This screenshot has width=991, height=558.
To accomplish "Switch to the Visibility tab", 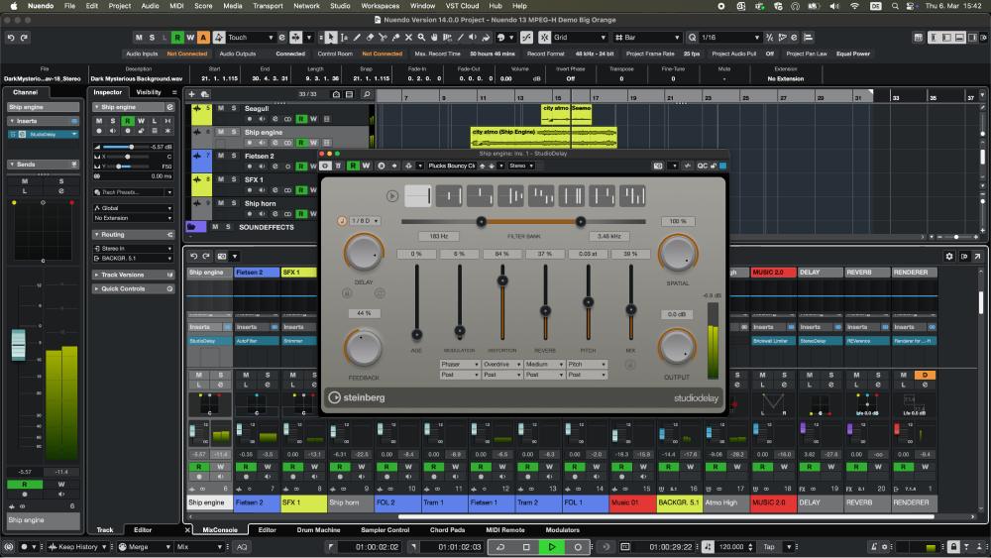I will click(149, 92).
